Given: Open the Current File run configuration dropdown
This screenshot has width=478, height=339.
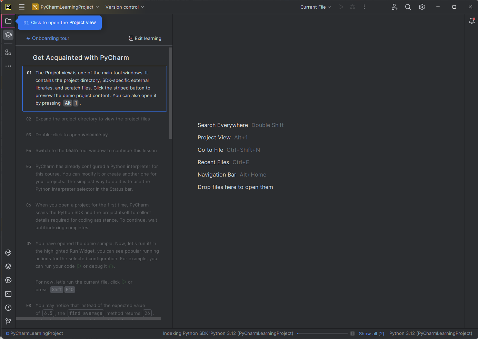Looking at the screenshot, I should 316,7.
